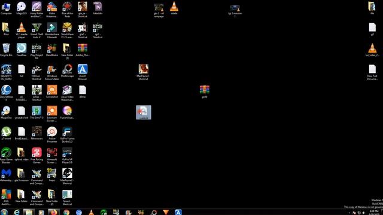Screen dimensions: 383x215
Task: Launch Razer Game Booster shortcut
Action: click(x=6, y=155)
